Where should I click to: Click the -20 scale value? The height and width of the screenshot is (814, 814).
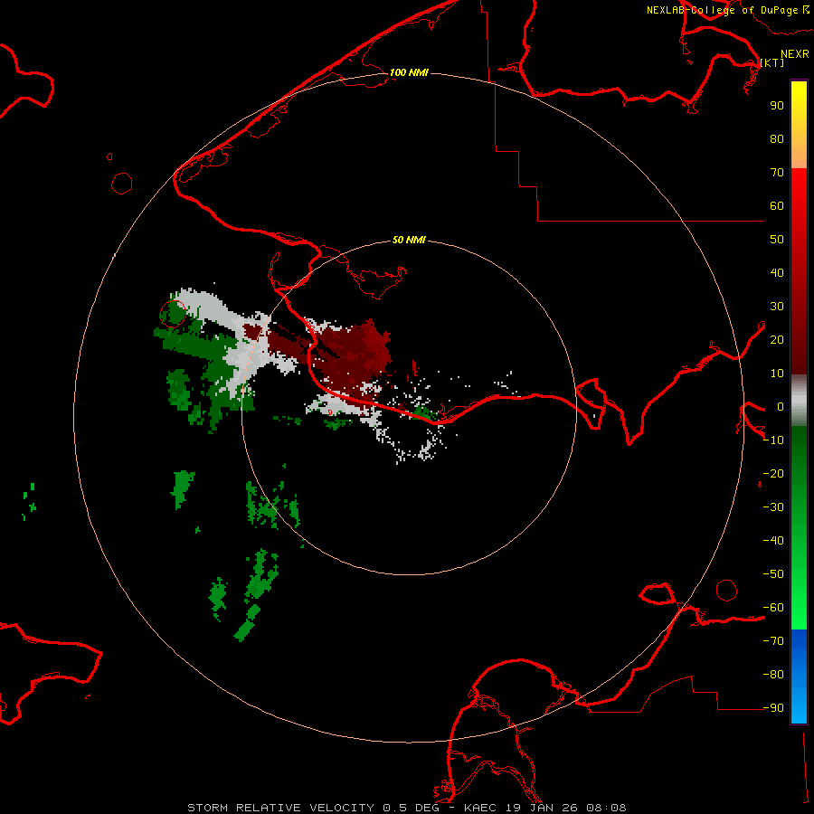coord(773,473)
